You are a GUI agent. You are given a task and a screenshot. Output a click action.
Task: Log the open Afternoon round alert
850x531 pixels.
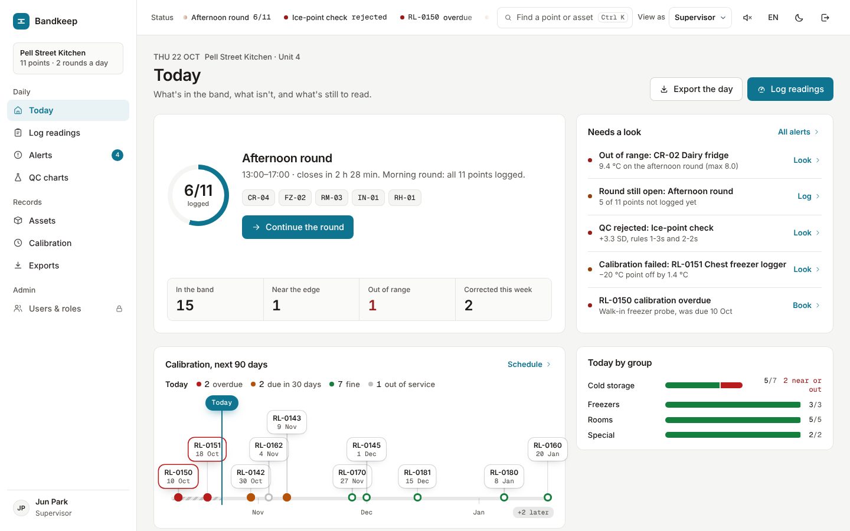(x=808, y=196)
